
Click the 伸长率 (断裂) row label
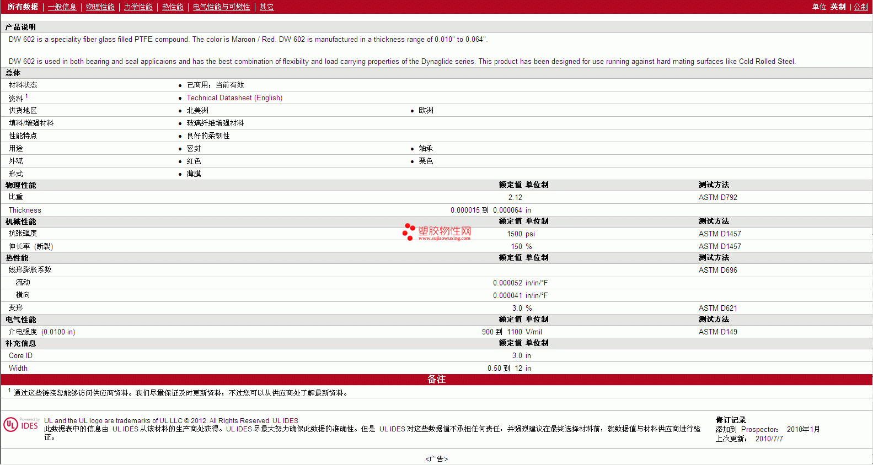pyautogui.click(x=31, y=246)
